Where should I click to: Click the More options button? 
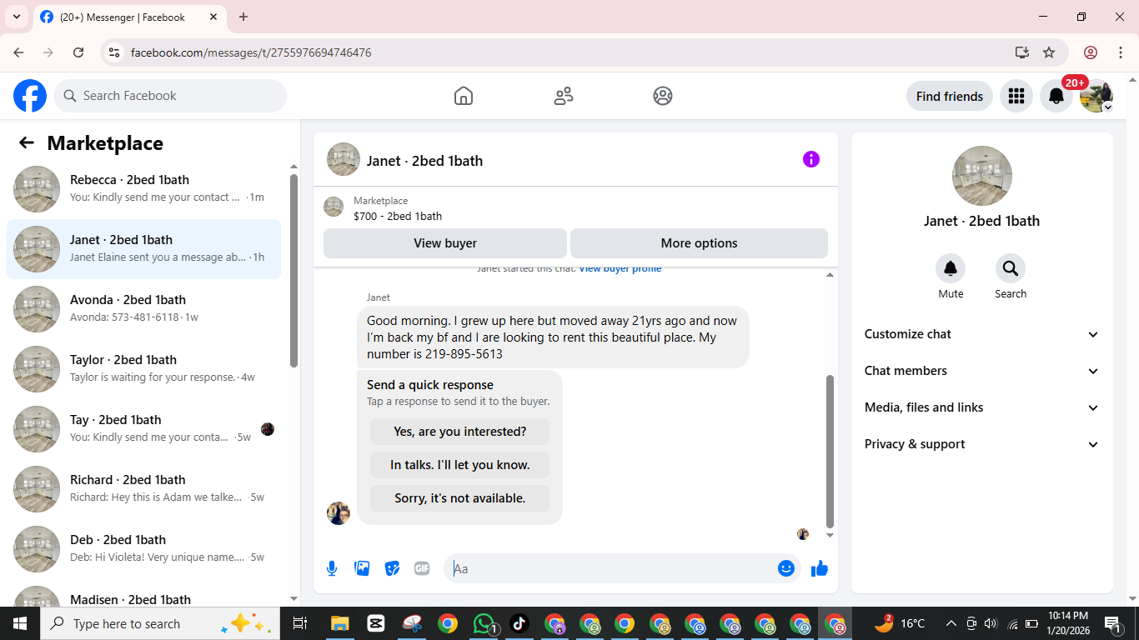[x=699, y=243]
